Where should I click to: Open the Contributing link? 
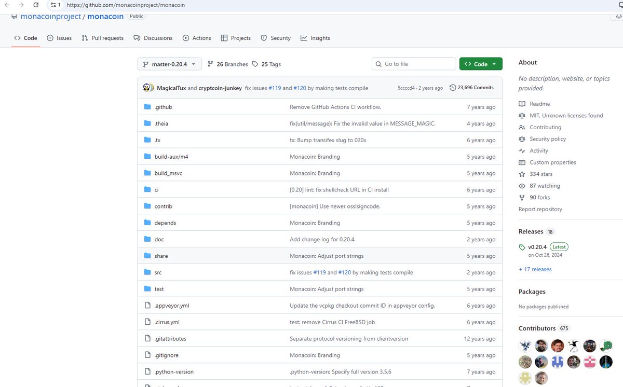540,127
